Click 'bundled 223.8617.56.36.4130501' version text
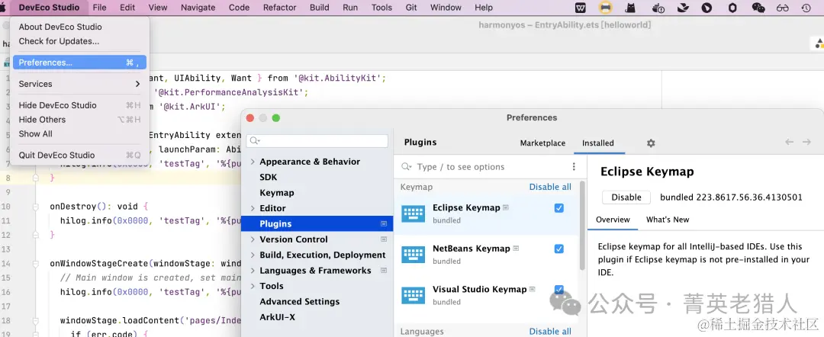Viewport: 824px width, 337px height. [731, 197]
